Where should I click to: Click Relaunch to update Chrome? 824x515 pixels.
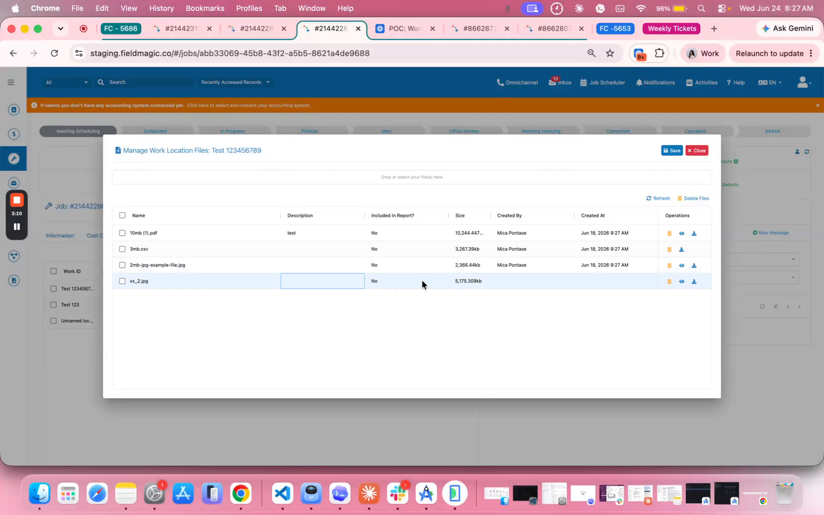tap(769, 53)
